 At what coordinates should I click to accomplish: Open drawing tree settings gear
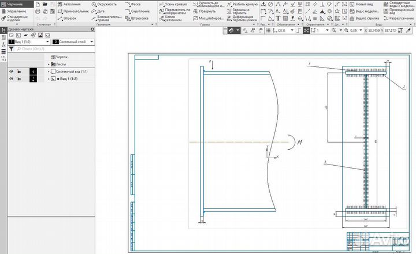coord(92,29)
